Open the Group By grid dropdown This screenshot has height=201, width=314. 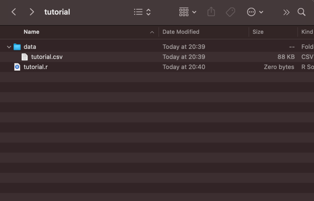click(x=188, y=12)
